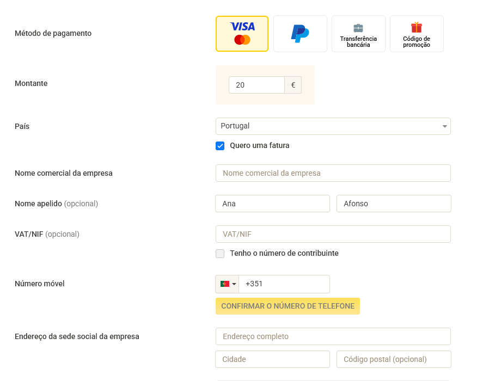Focus the Montante amount field
489x381 pixels.
256,85
